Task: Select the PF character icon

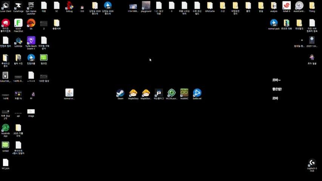Action: [33, 94]
